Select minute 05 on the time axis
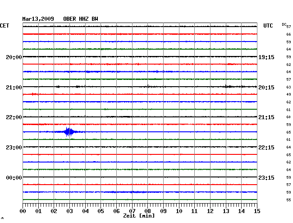 click(101, 211)
